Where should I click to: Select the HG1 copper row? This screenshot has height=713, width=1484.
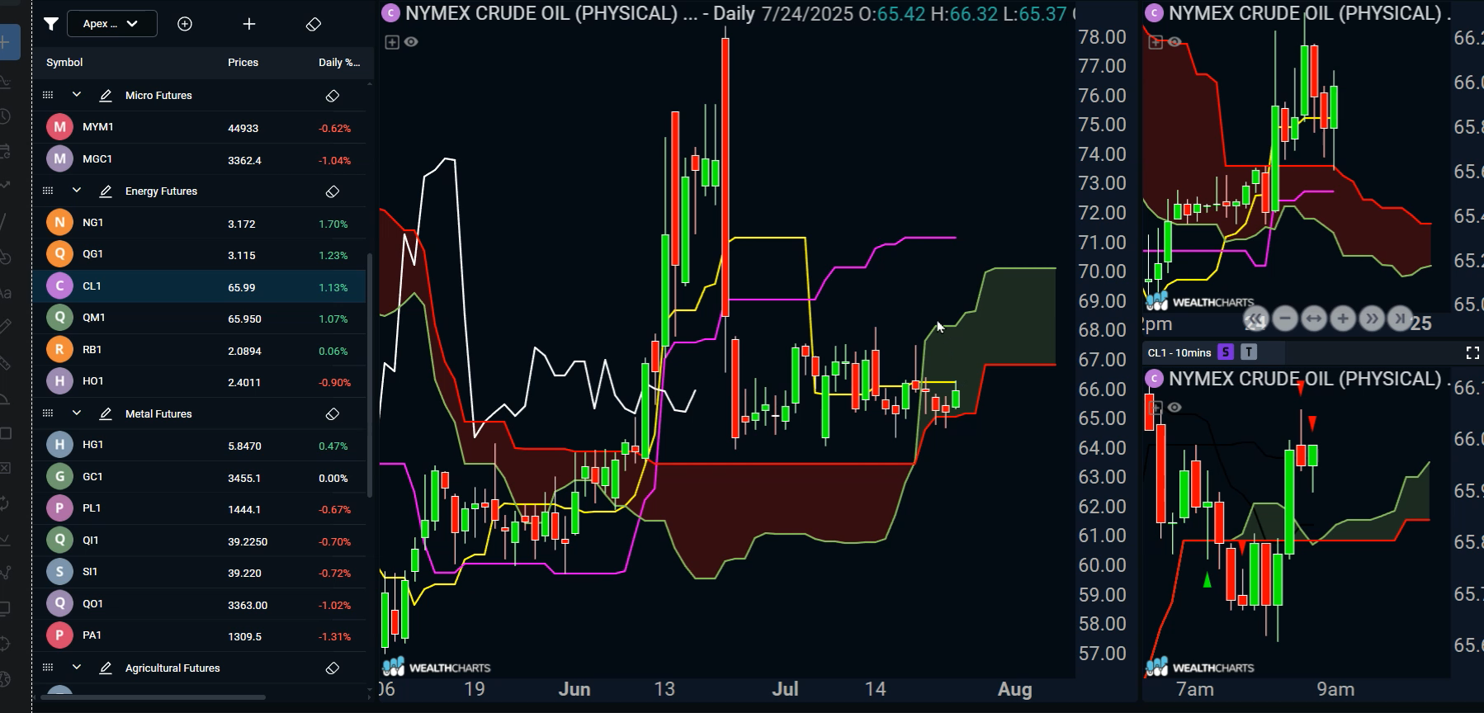(200, 445)
